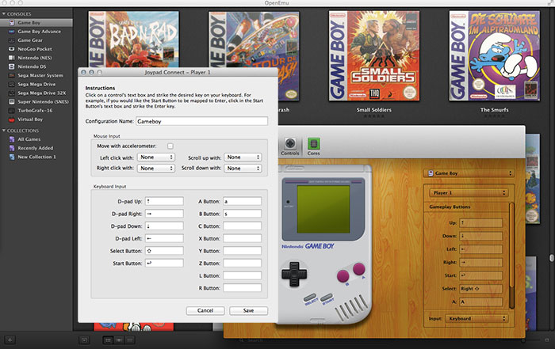Enable Move with accelerometer checkbox

(x=170, y=146)
